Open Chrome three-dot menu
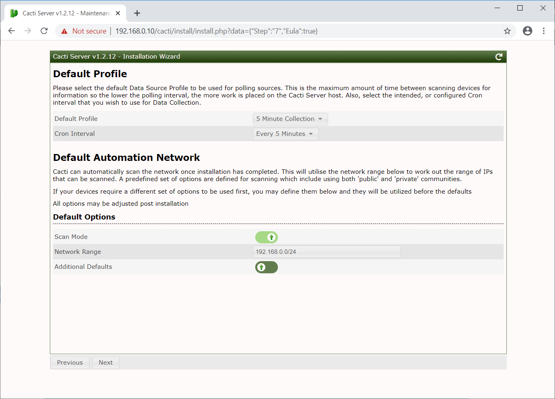This screenshot has height=399, width=555. click(544, 31)
